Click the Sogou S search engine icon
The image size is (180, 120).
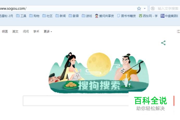tap(153, 9)
